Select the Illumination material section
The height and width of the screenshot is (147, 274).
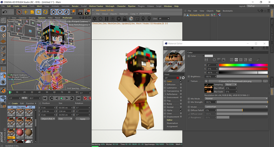pyautogui.click(x=172, y=123)
